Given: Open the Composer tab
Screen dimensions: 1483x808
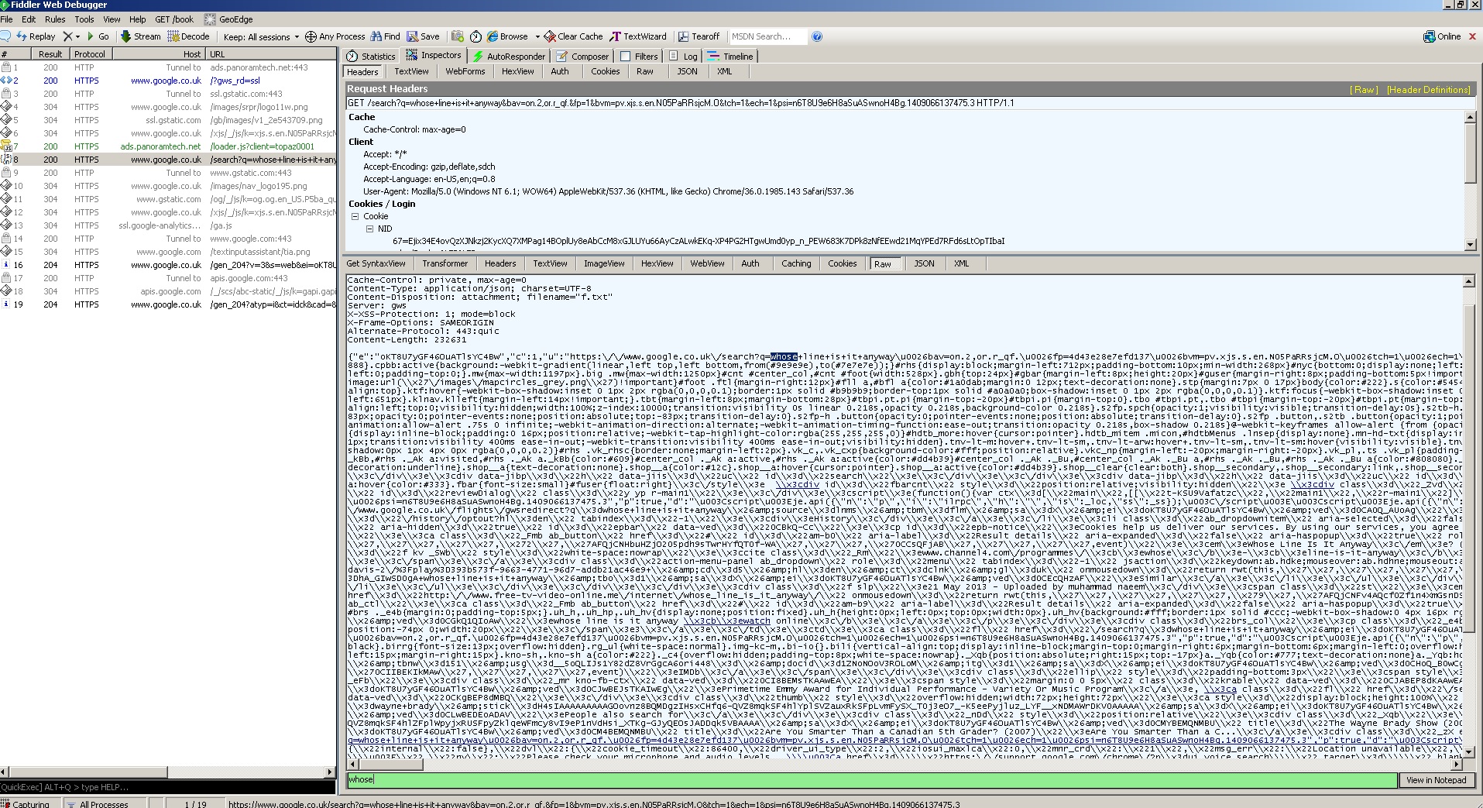Looking at the screenshot, I should pos(582,57).
